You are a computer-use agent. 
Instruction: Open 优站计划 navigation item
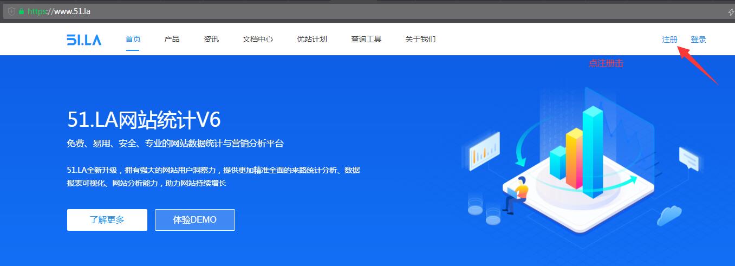point(312,39)
